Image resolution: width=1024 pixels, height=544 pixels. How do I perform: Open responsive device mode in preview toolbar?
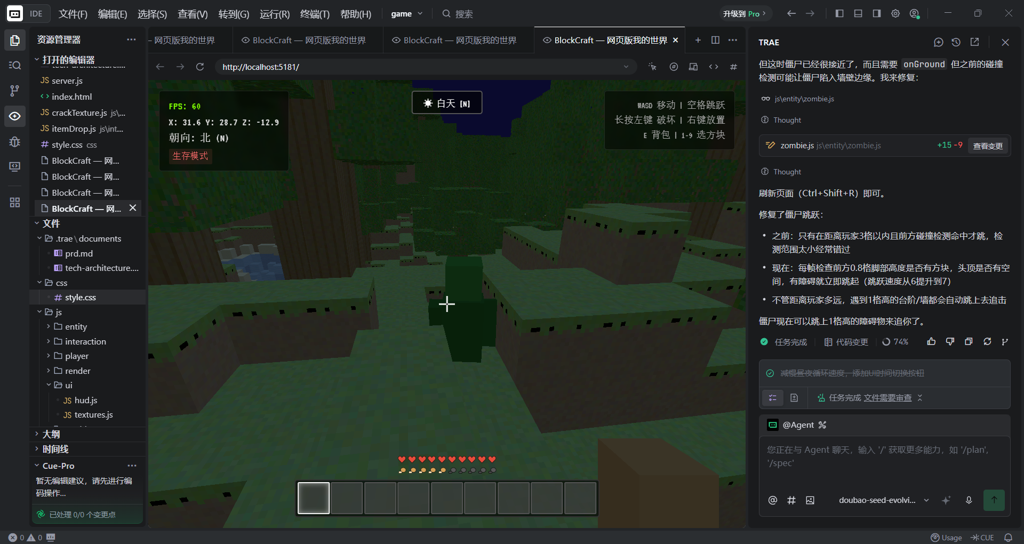tap(693, 67)
